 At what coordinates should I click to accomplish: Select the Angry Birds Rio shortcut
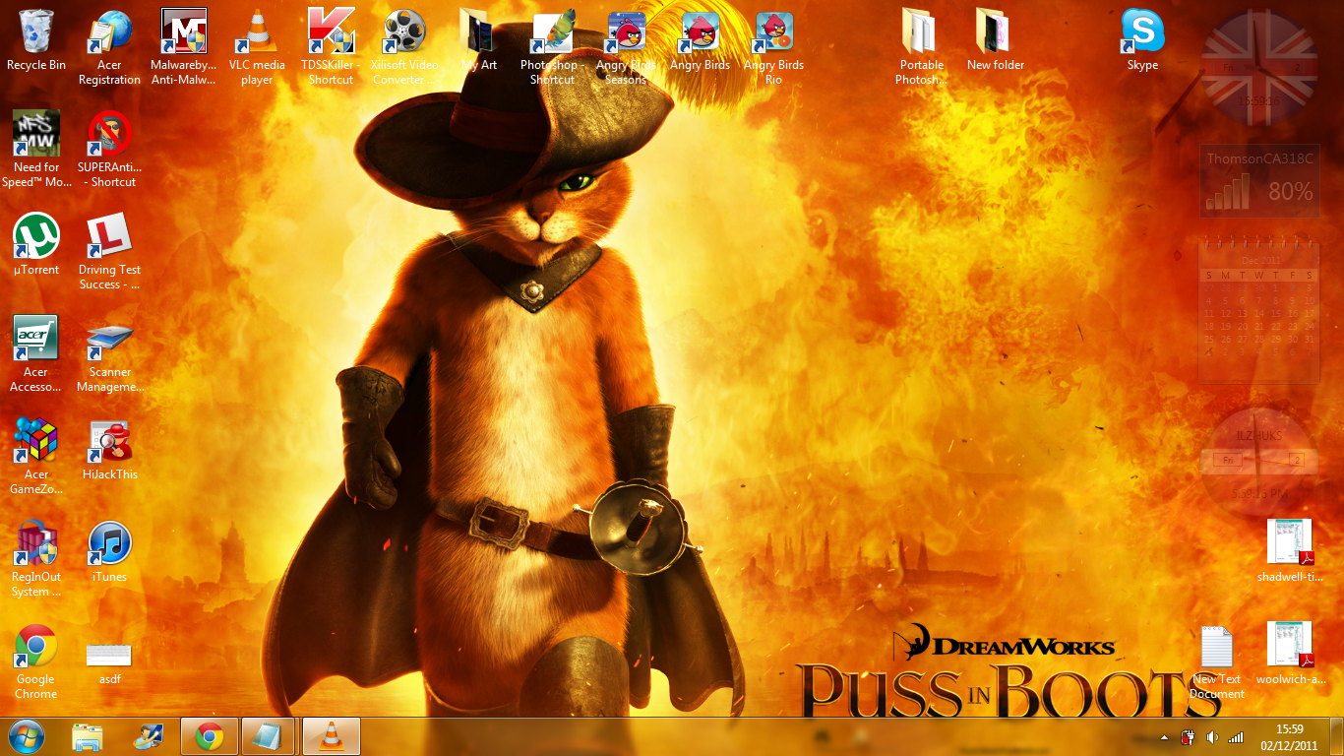tap(773, 32)
